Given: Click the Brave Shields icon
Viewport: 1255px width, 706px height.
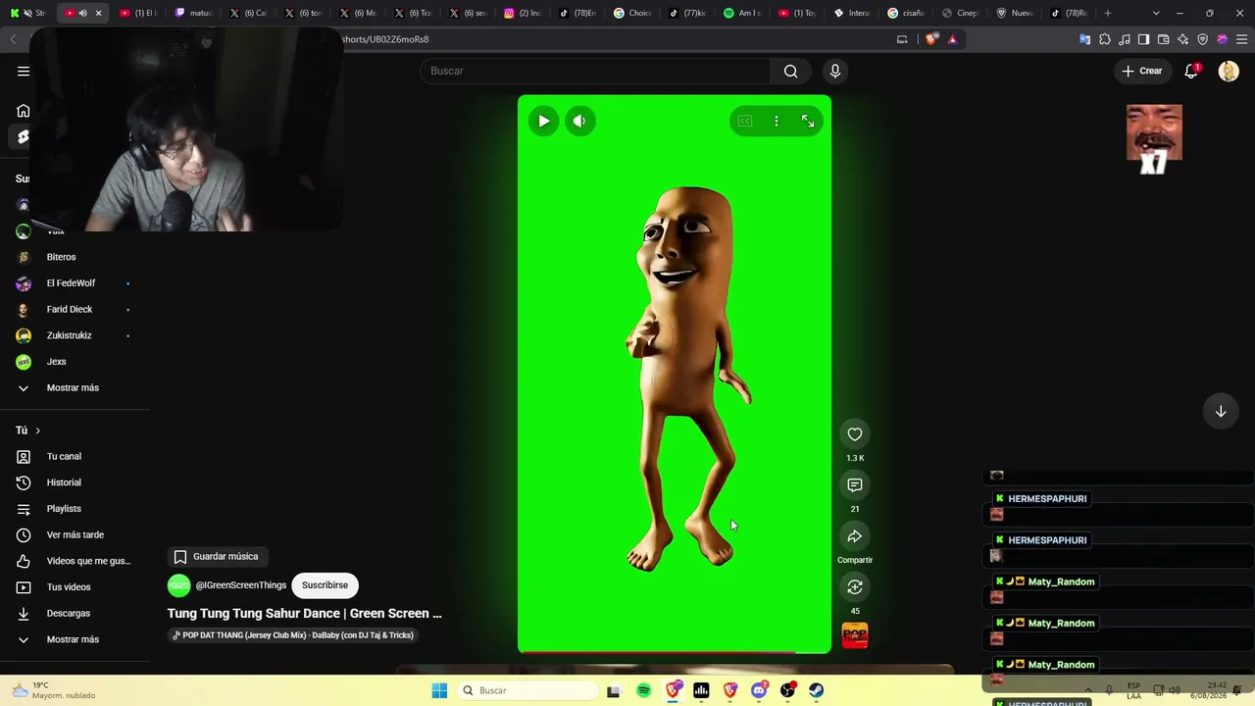Looking at the screenshot, I should coord(931,39).
